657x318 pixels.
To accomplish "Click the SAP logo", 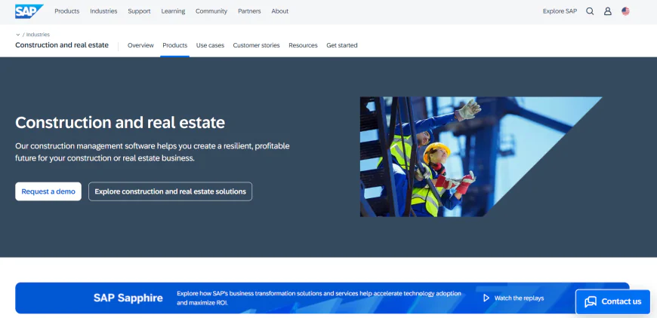I will (x=29, y=11).
